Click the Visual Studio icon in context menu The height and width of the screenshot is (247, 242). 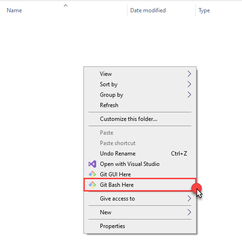click(x=92, y=164)
